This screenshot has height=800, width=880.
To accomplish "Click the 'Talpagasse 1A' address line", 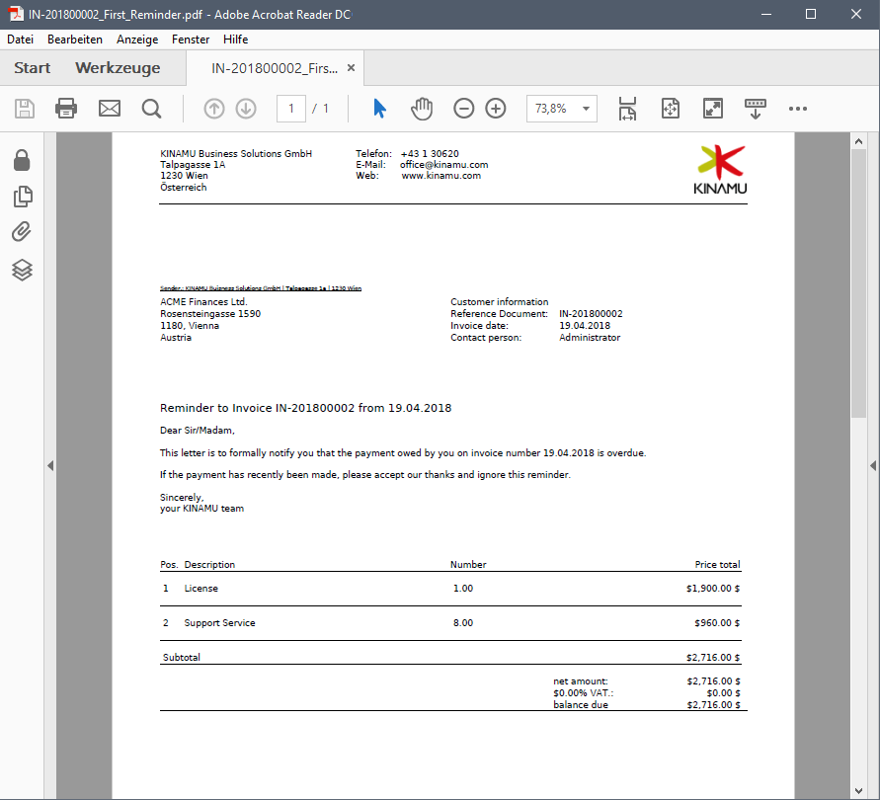I will tap(193, 165).
